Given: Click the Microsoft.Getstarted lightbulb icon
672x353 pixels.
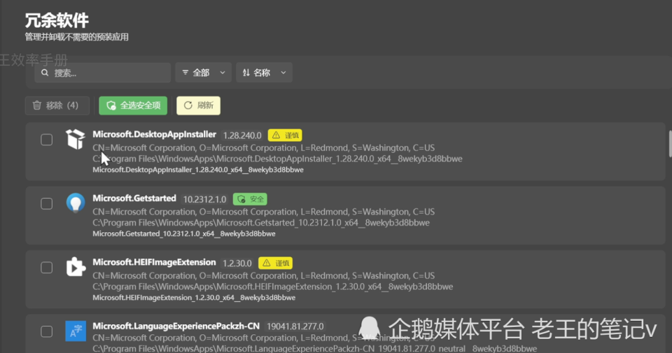Looking at the screenshot, I should pyautogui.click(x=76, y=203).
